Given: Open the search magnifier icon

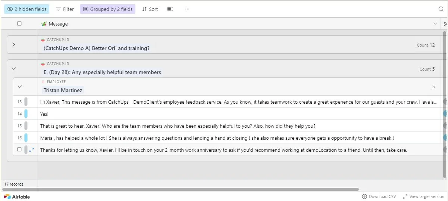Looking at the screenshot, I should 441,9.
